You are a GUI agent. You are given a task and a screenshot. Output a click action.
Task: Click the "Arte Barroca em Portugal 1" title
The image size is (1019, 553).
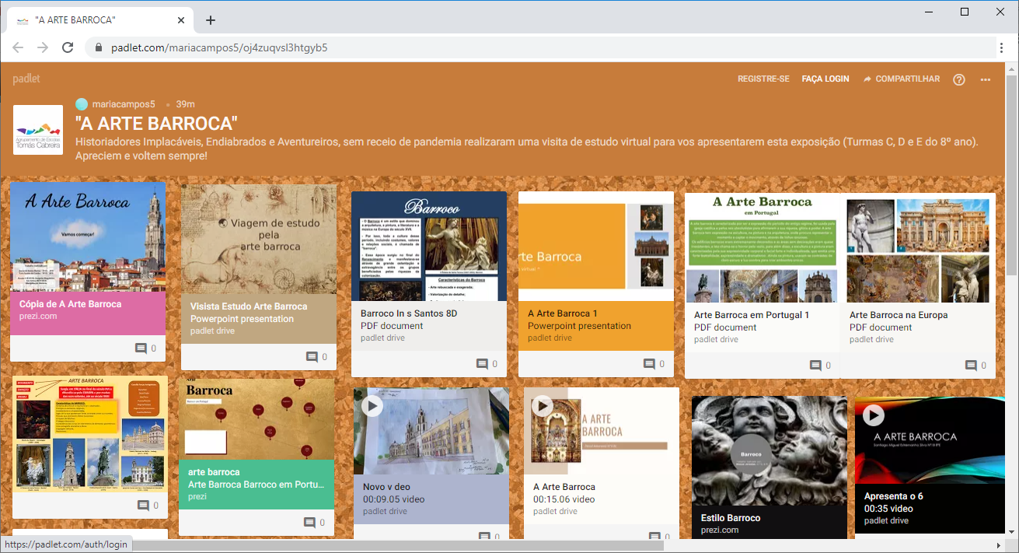[752, 315]
